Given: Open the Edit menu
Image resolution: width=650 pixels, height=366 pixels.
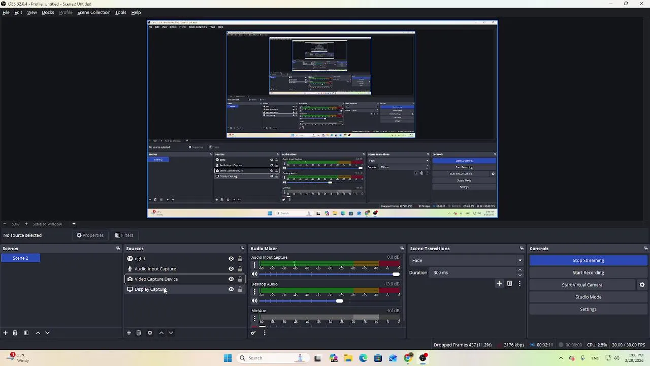Looking at the screenshot, I should 18,12.
